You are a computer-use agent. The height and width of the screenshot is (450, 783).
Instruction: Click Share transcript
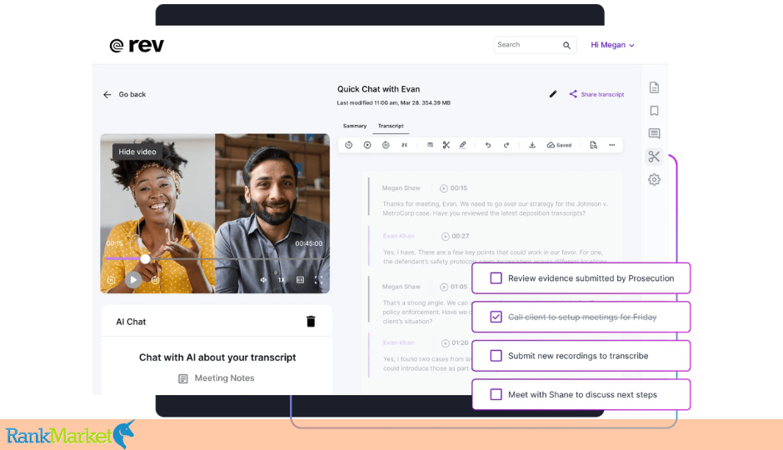[x=596, y=94]
